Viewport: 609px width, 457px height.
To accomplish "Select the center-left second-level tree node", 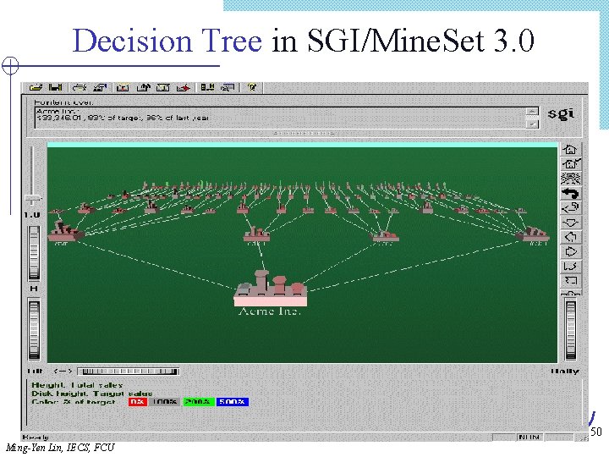I will (256, 234).
